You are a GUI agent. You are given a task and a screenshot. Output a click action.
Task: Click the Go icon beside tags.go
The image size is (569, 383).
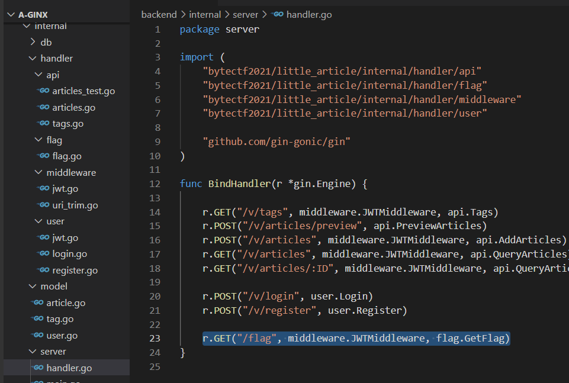point(43,124)
